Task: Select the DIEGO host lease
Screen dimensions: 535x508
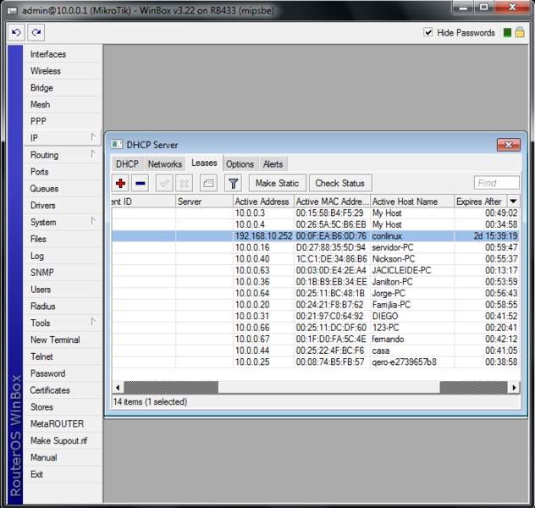Action: [316, 316]
